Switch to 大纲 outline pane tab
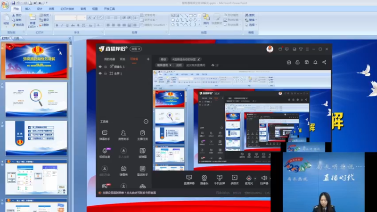Screen dimensions: 377x212 (16, 38)
